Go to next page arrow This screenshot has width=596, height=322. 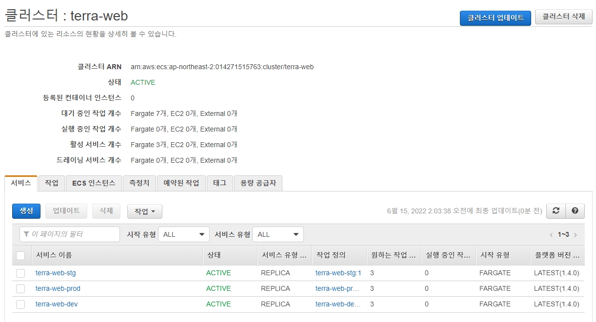point(576,235)
